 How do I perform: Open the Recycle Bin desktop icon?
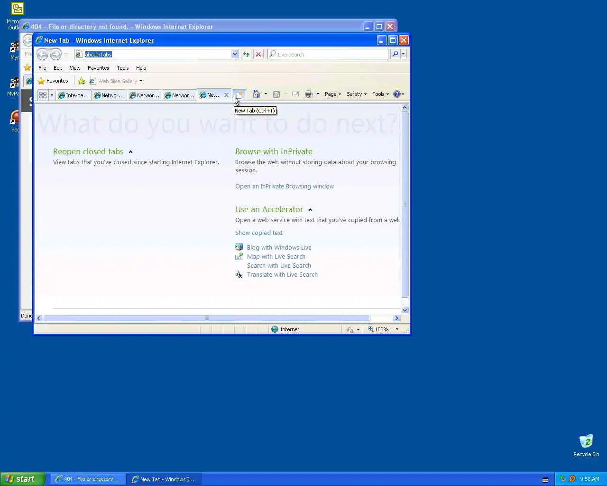point(586,445)
